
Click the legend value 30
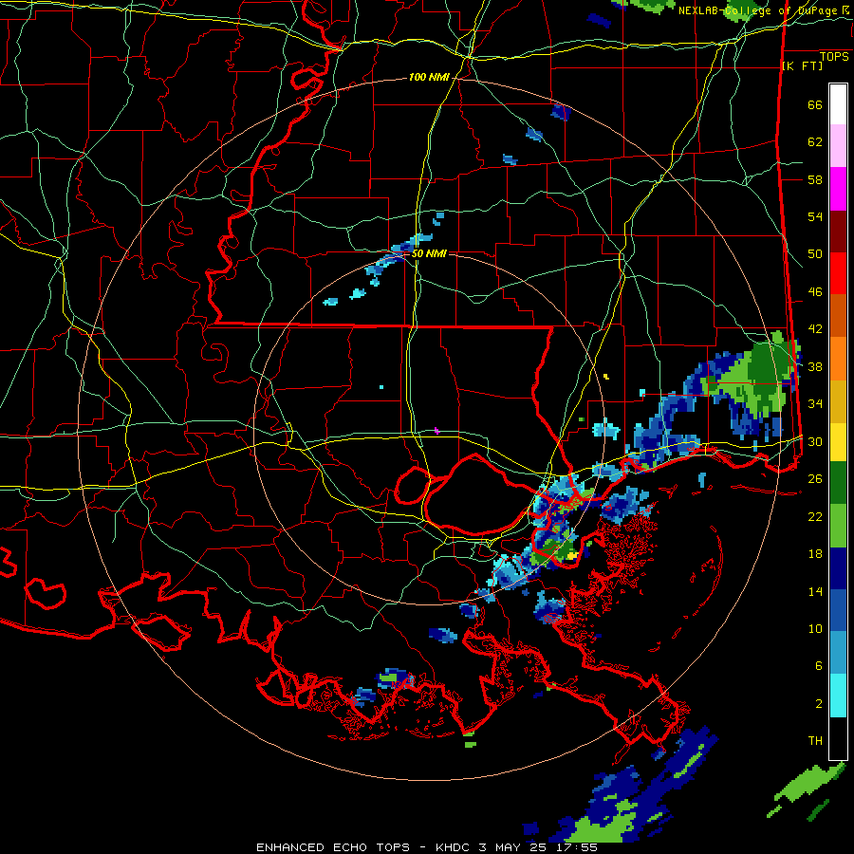[x=815, y=441]
